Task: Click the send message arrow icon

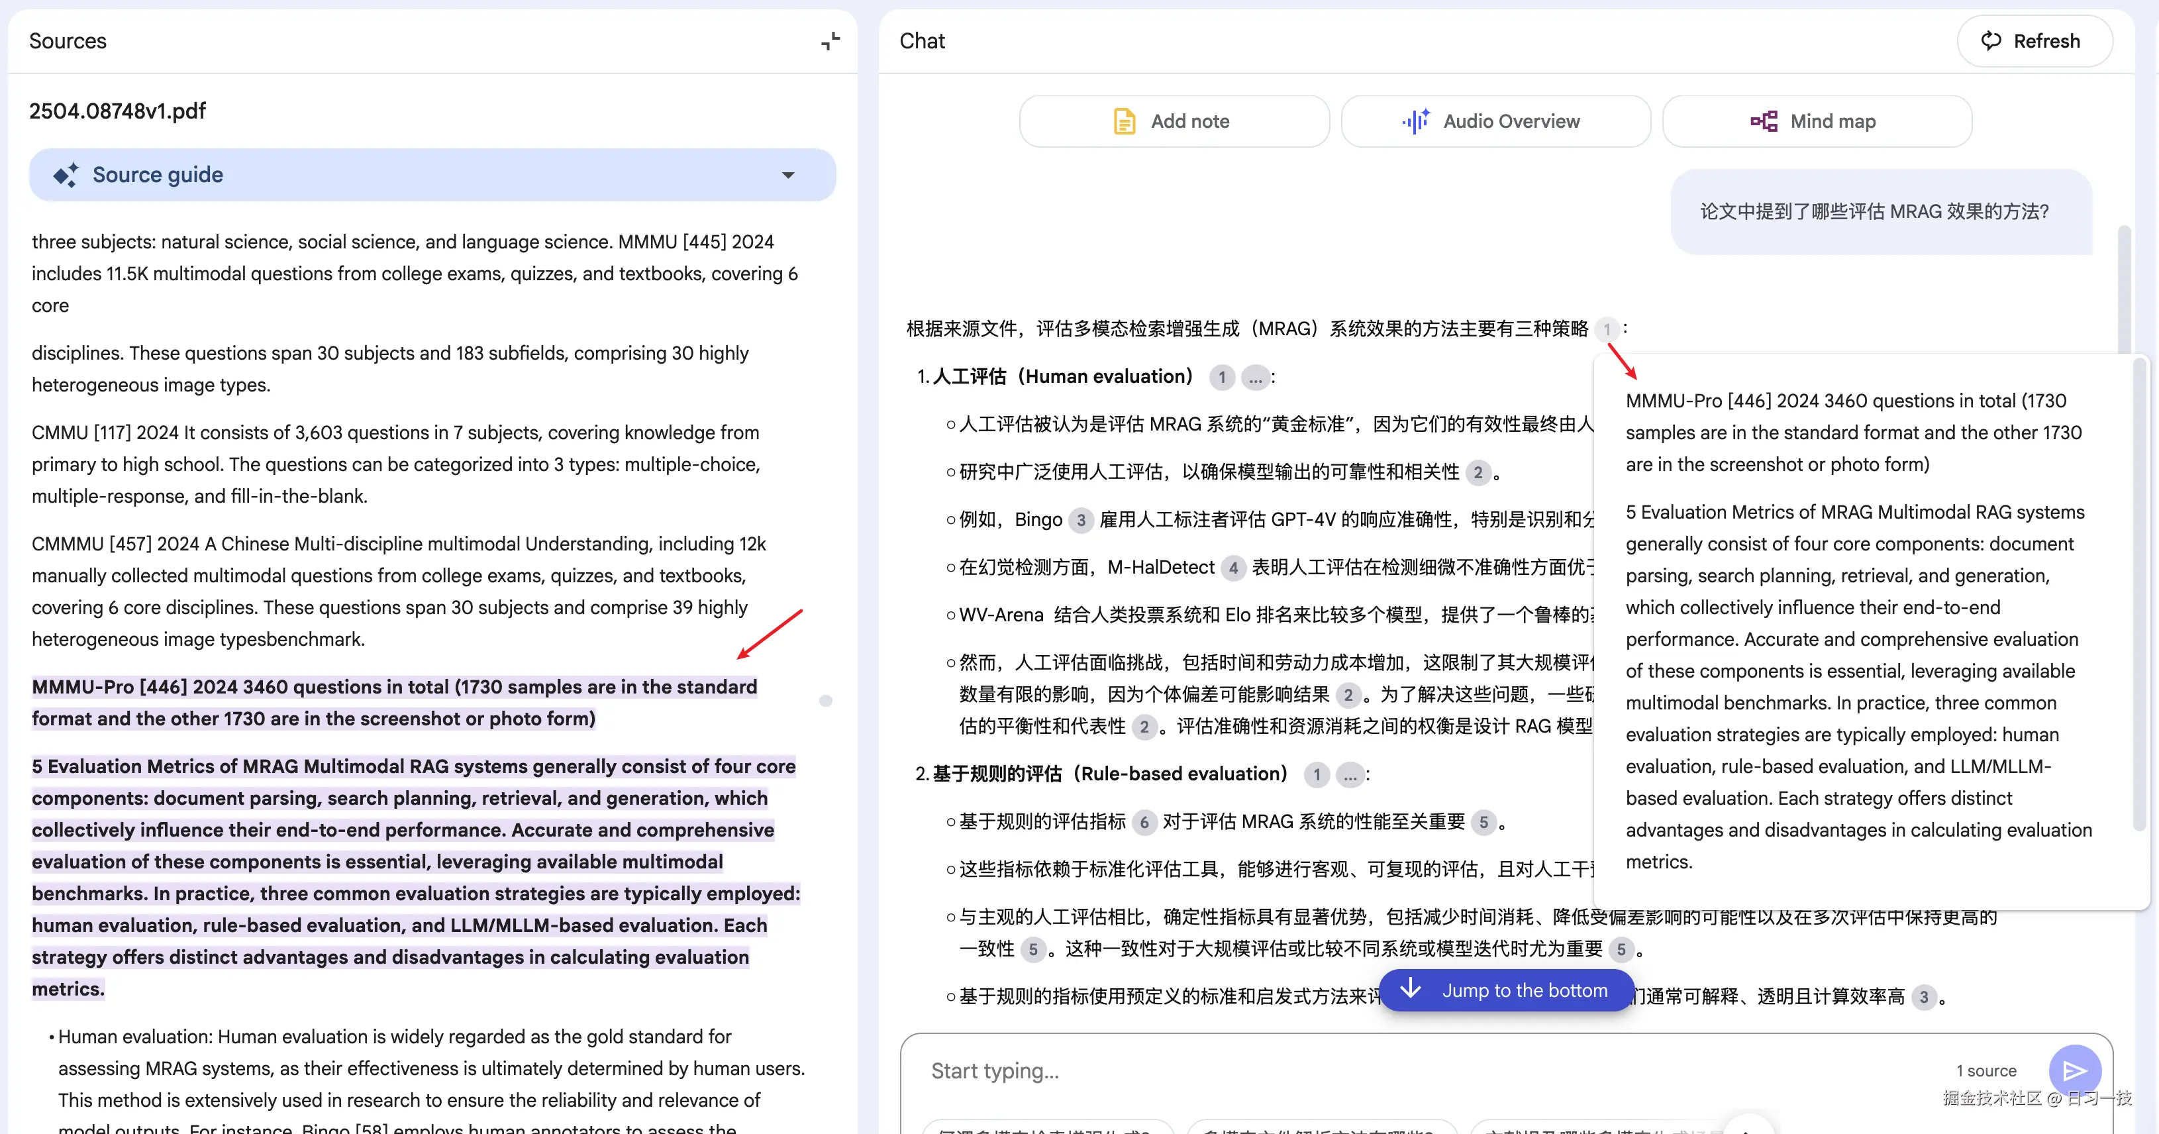Action: pyautogui.click(x=2074, y=1070)
